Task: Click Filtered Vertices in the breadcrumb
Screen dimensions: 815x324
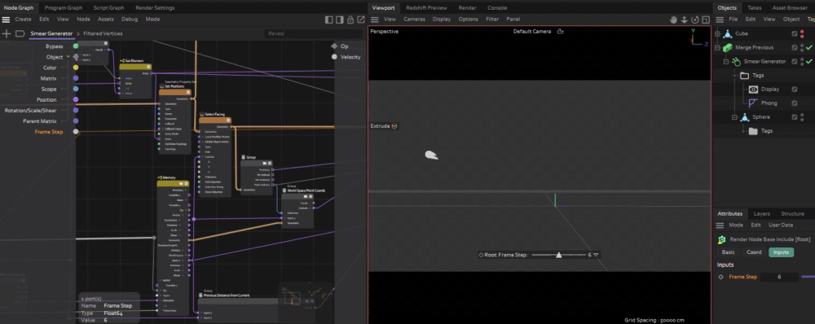Action: click(103, 33)
